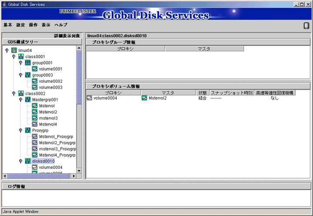Viewport: 313px width, 216px height.
Task: Open the 基本 menu
Action: (8, 25)
